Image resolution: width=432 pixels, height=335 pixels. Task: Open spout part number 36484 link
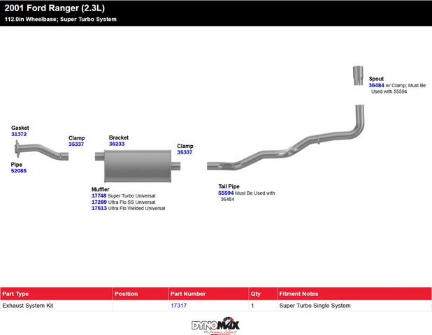[x=376, y=85]
